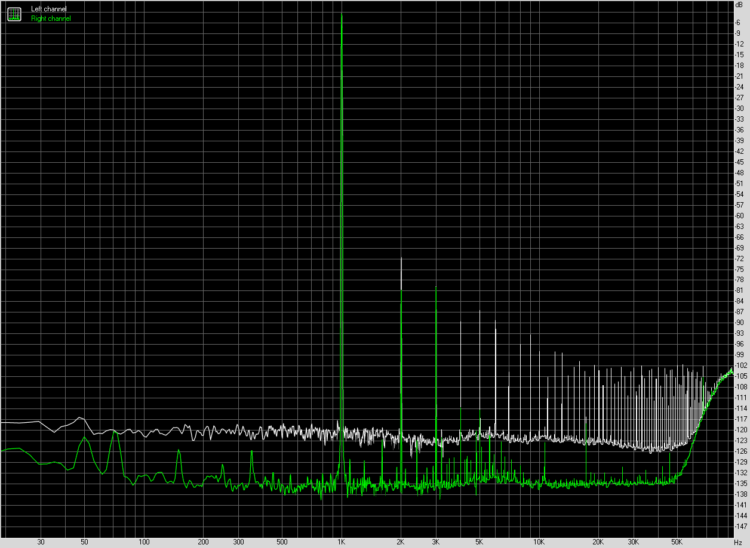Click the 1K frequency axis label

tap(341, 542)
